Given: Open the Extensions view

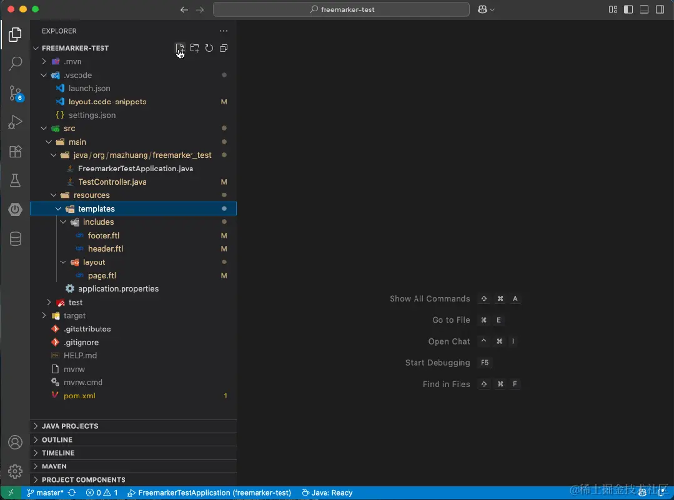Looking at the screenshot, I should pyautogui.click(x=15, y=151).
